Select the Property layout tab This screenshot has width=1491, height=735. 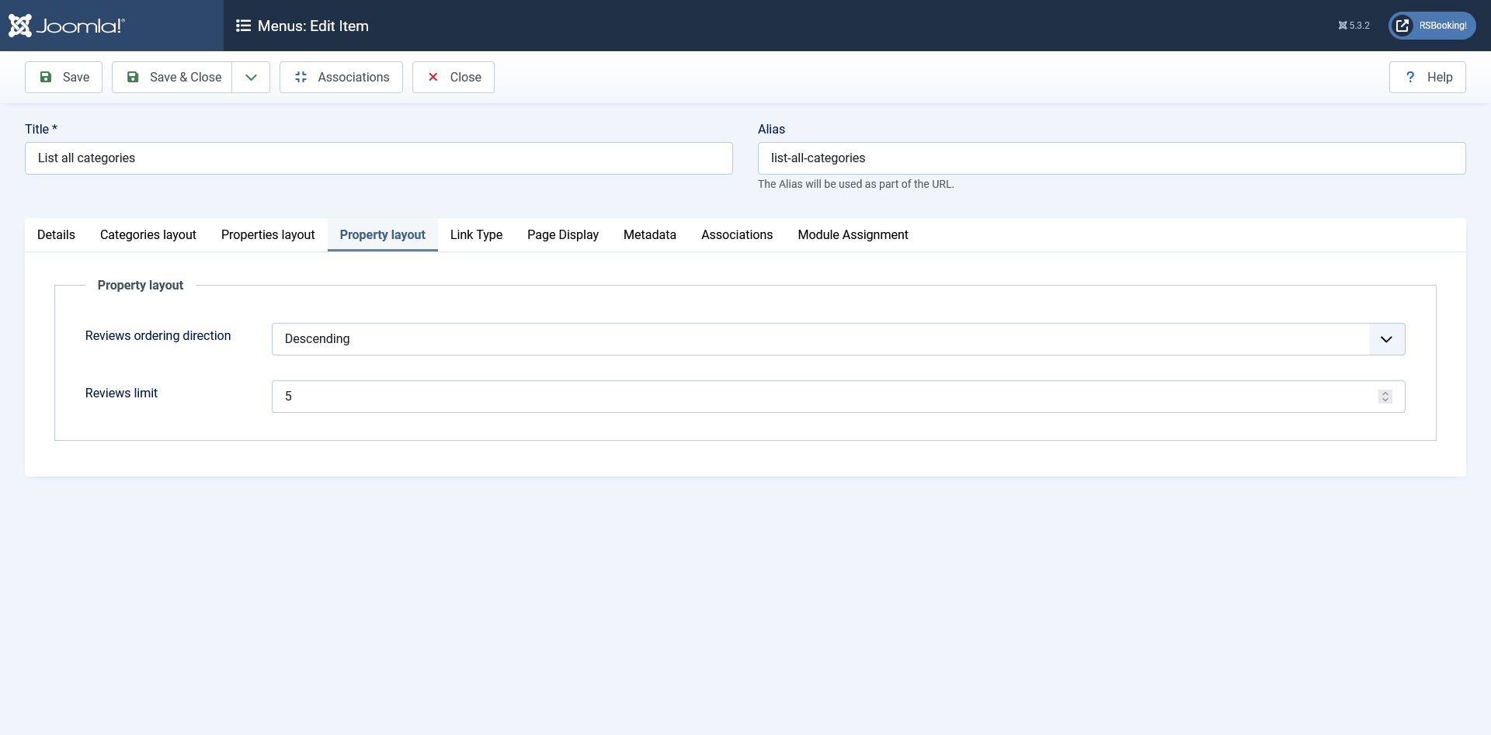pos(383,234)
